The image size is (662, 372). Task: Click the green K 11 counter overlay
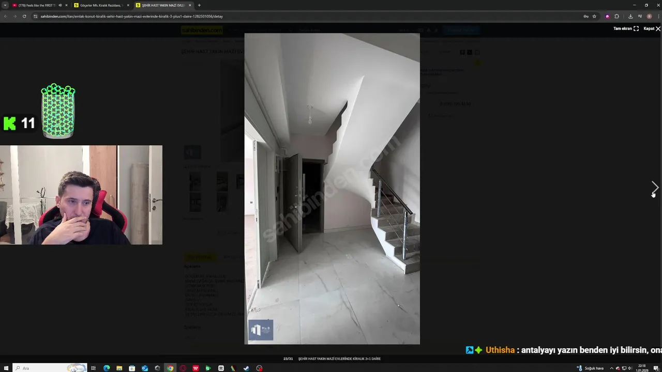click(19, 123)
